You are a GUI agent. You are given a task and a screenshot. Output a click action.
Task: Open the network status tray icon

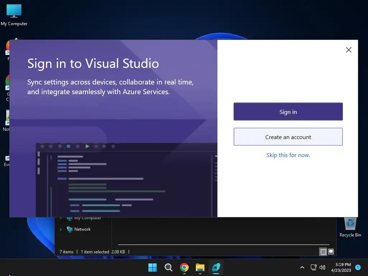click(x=313, y=267)
